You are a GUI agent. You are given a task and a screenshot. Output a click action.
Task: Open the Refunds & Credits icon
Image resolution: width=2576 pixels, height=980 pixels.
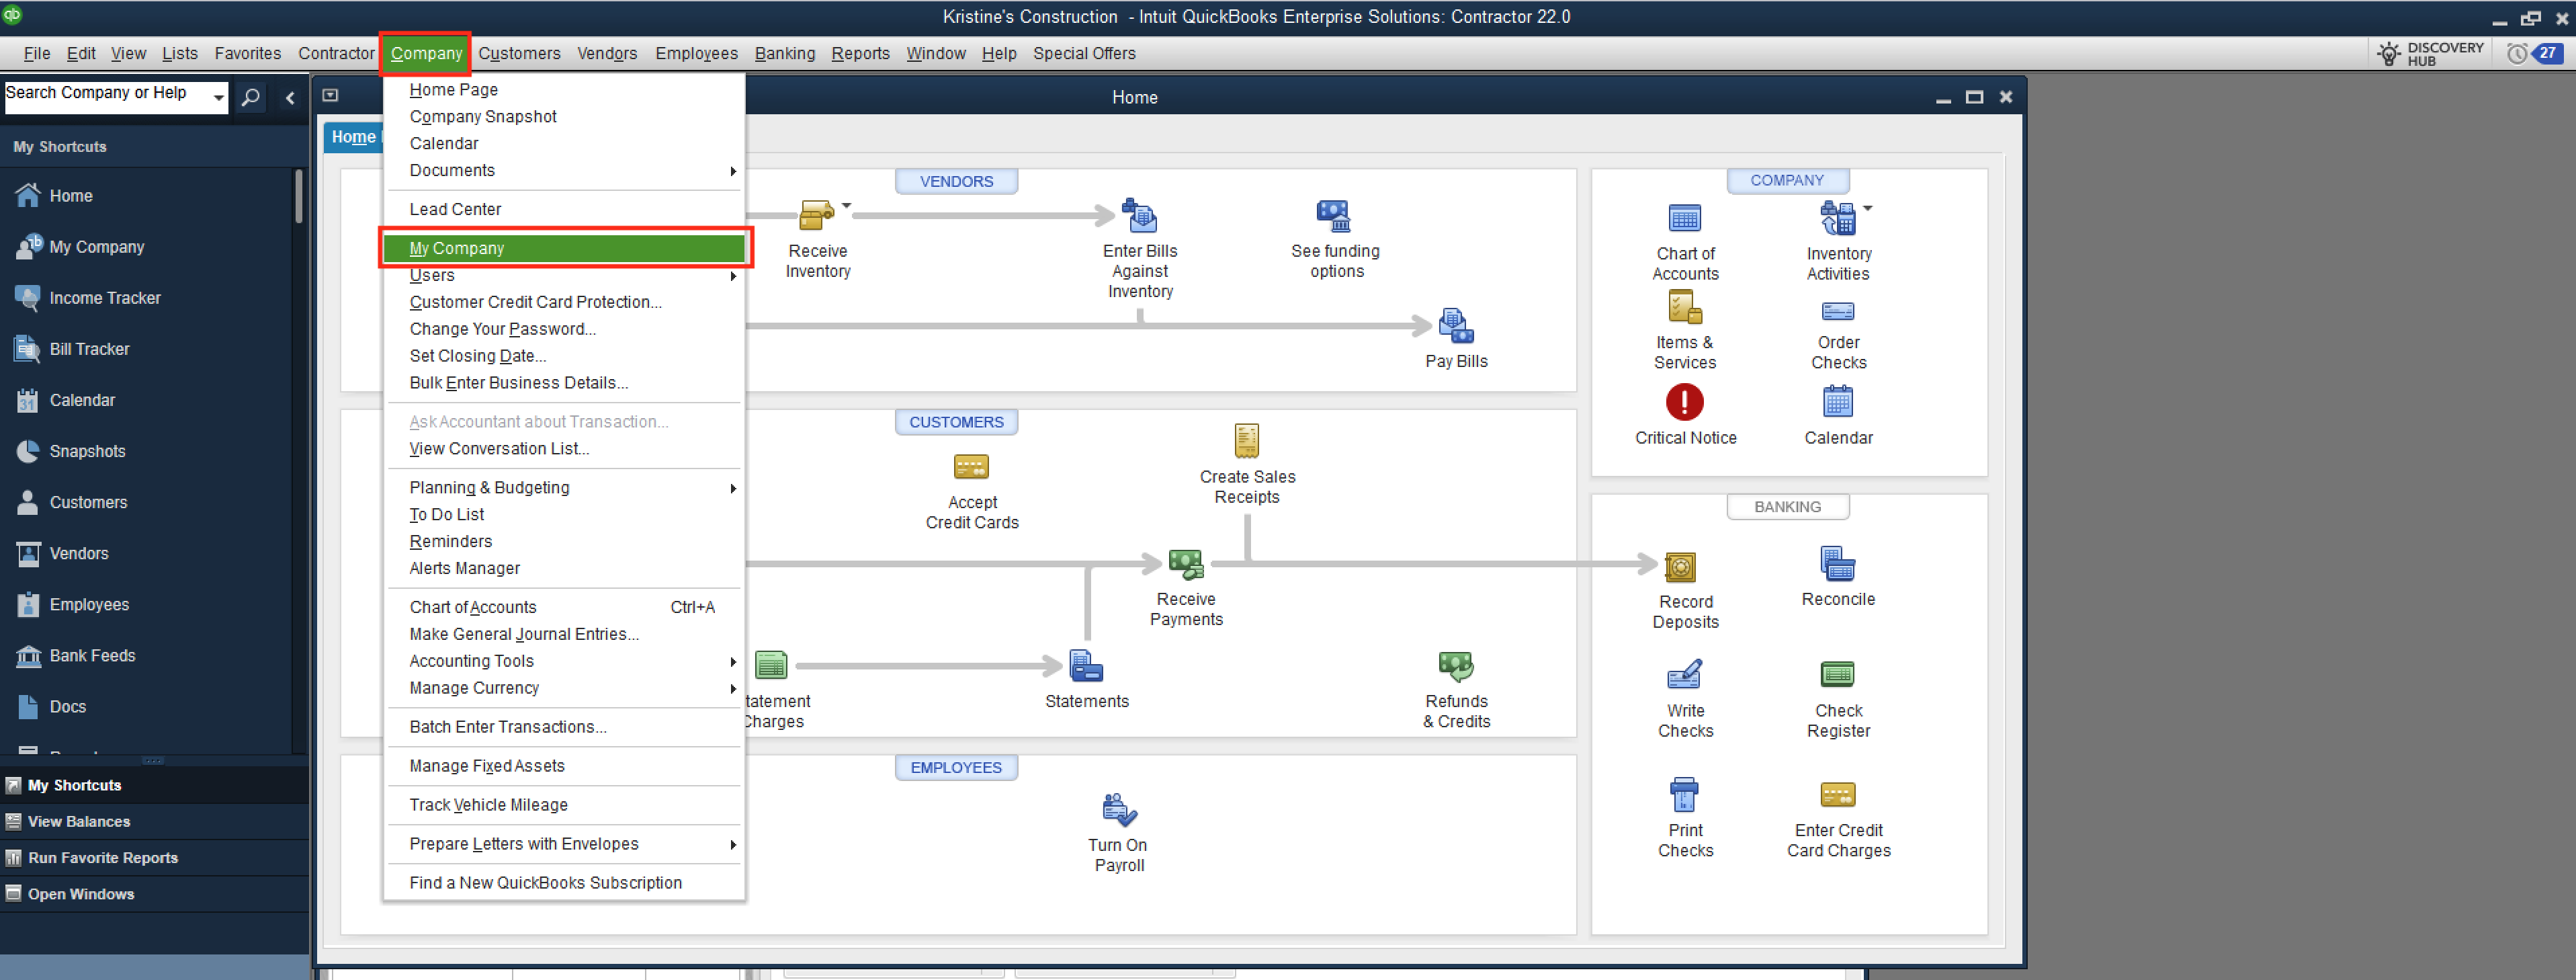click(1455, 666)
